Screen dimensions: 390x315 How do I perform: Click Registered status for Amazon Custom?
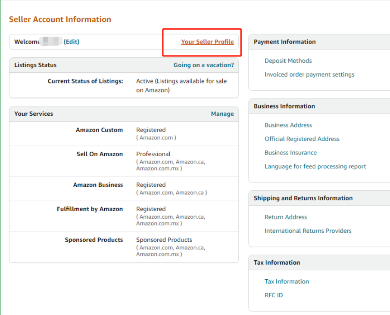click(151, 130)
